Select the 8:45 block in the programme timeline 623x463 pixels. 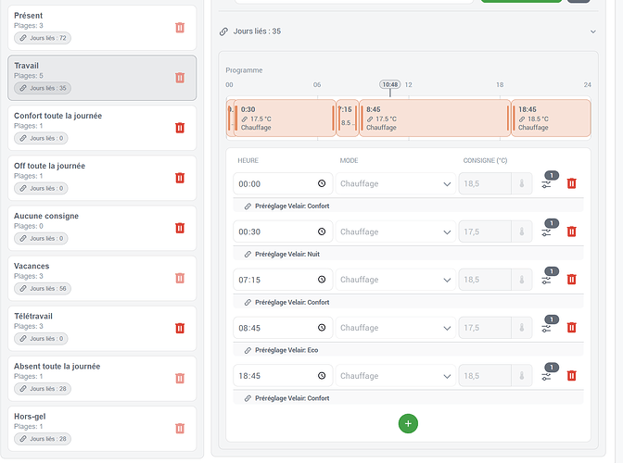435,119
